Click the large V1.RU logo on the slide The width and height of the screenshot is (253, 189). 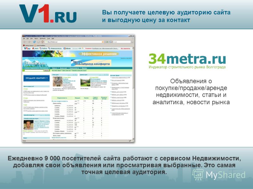[48, 14]
